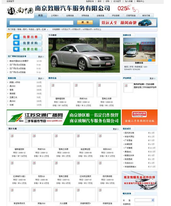Open rental listing 五菱之光
This screenshot has width=171, height=206.
[x=13, y=97]
